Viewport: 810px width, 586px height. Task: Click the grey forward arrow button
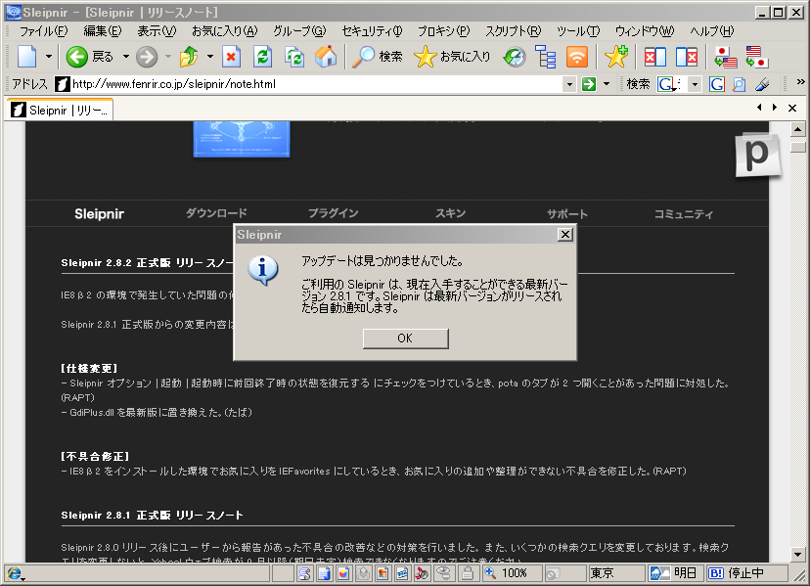[x=147, y=57]
